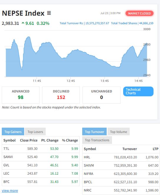The image size is (160, 195).
Task: Click the Jul 23 | 3:00 PM timestamp
Action: pyautogui.click(x=110, y=13)
